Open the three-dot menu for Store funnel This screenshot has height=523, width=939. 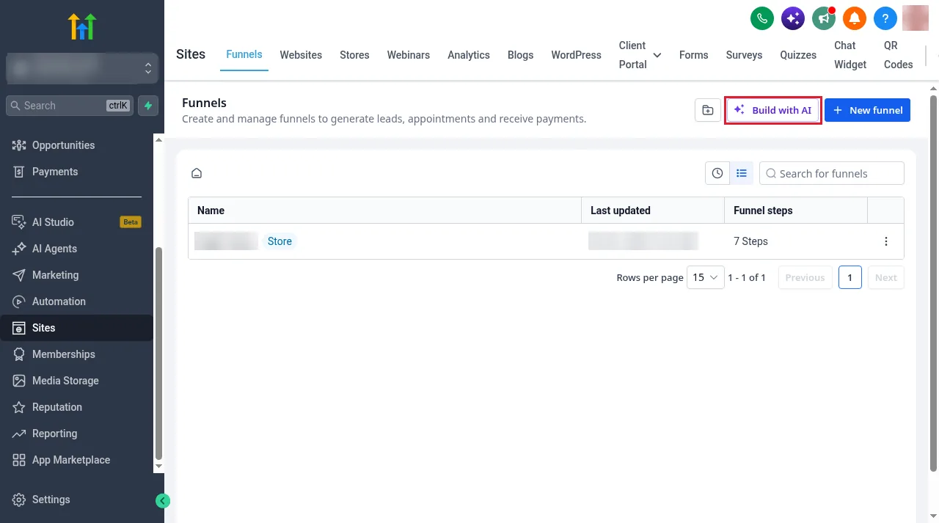point(886,241)
